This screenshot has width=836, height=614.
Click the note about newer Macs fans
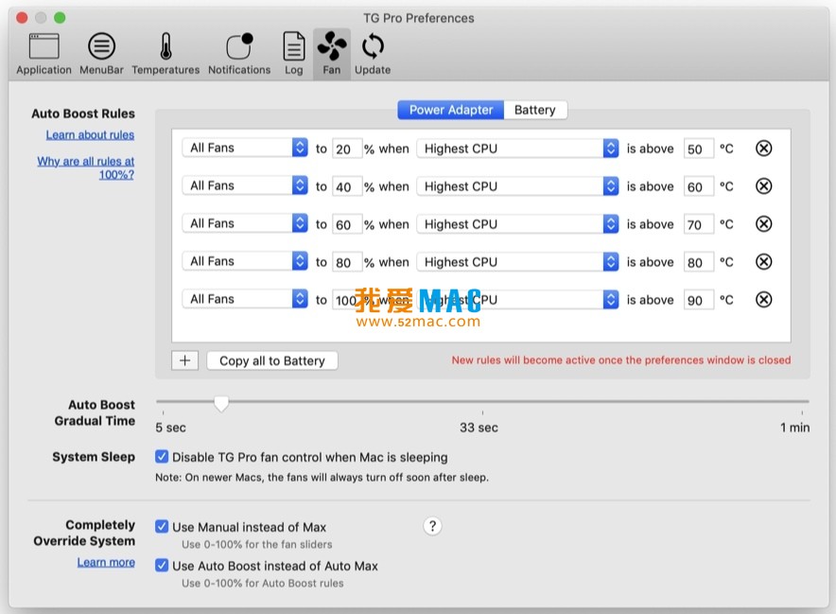tap(322, 478)
